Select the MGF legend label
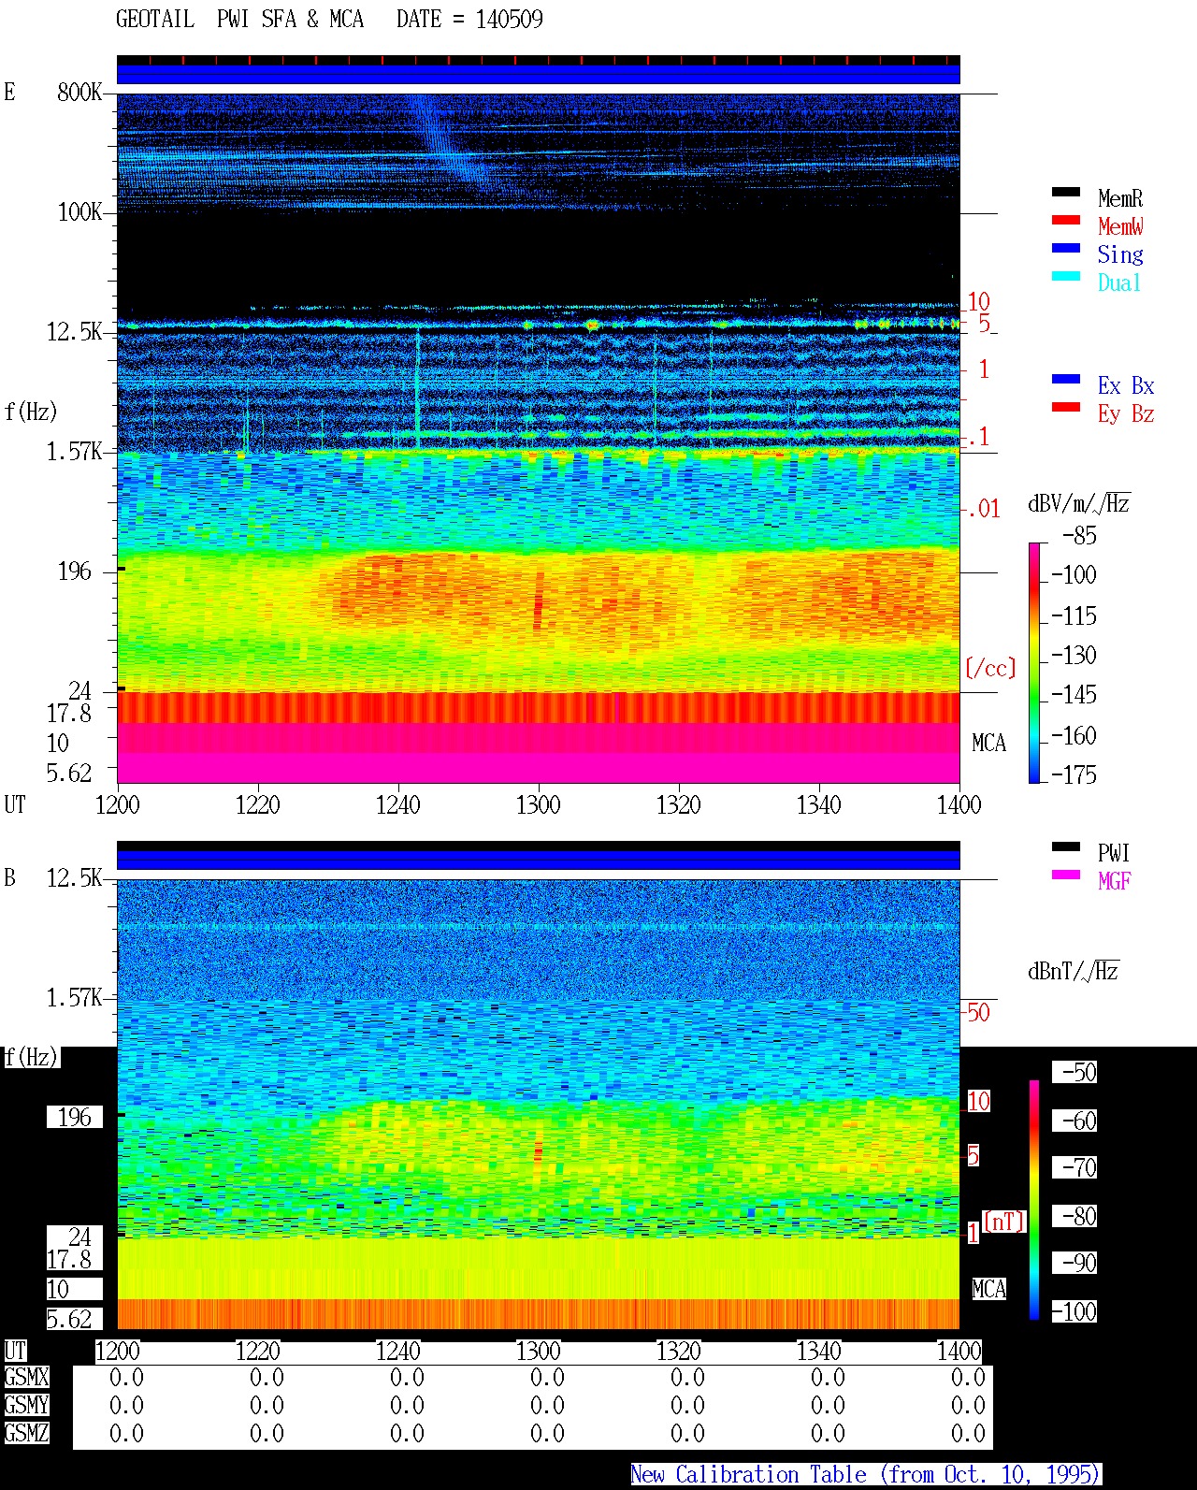The image size is (1197, 1490). pyautogui.click(x=1114, y=881)
